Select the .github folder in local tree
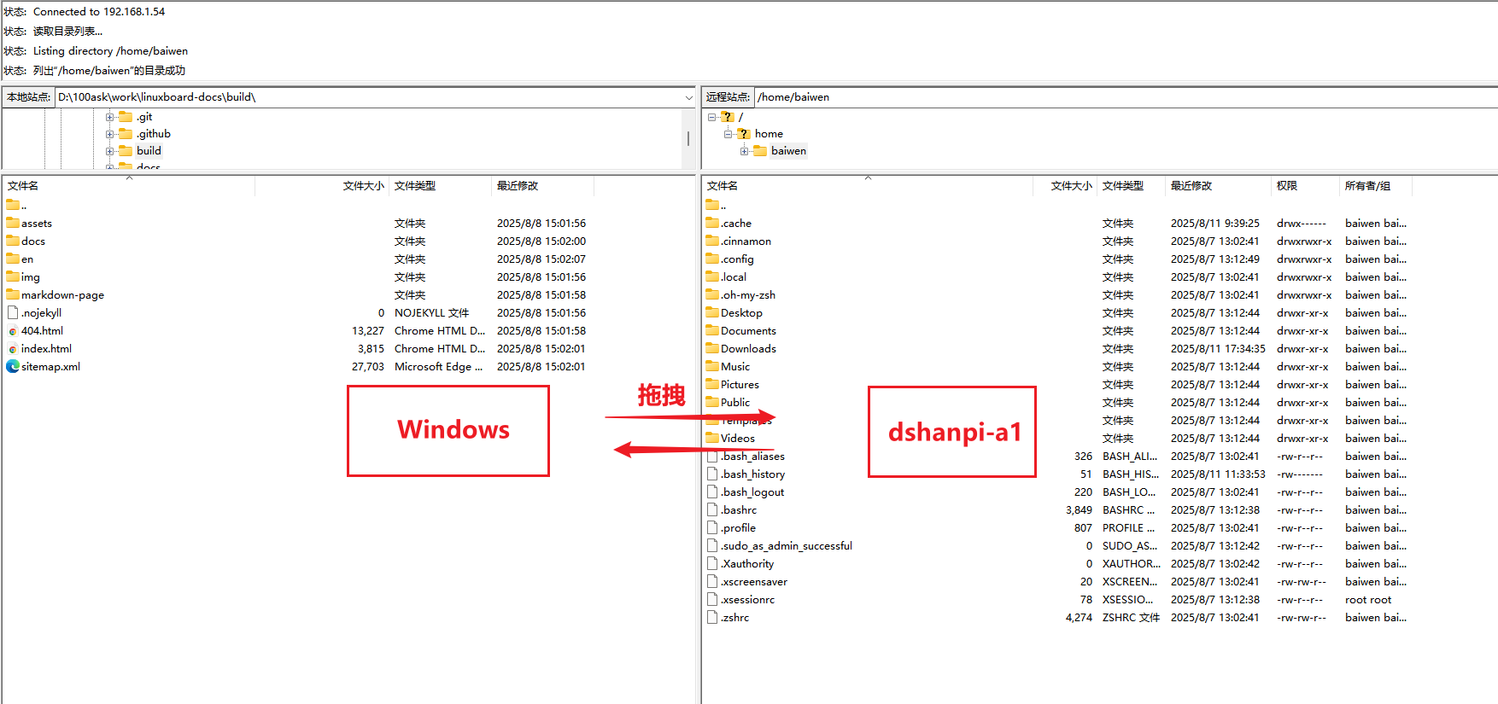The width and height of the screenshot is (1498, 704). 154,134
